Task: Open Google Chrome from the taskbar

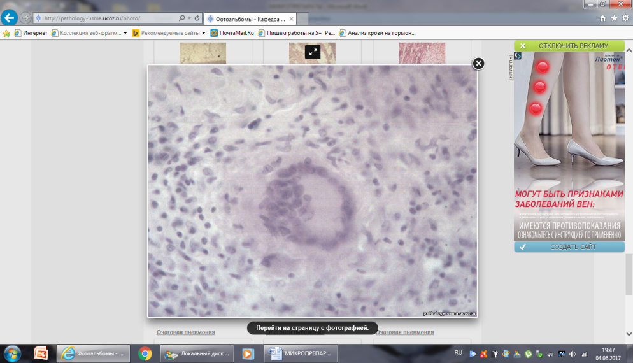Action: click(145, 353)
